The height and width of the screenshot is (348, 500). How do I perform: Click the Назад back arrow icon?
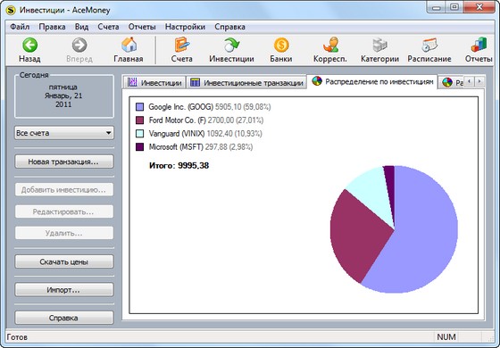(x=29, y=45)
